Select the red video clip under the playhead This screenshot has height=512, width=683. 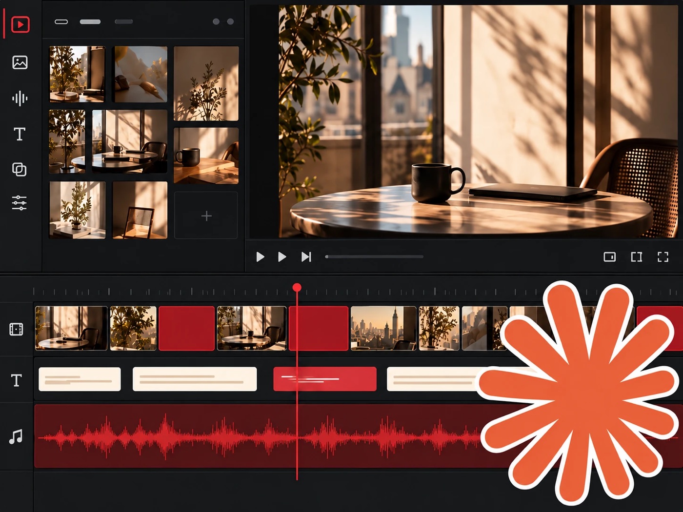point(319,328)
